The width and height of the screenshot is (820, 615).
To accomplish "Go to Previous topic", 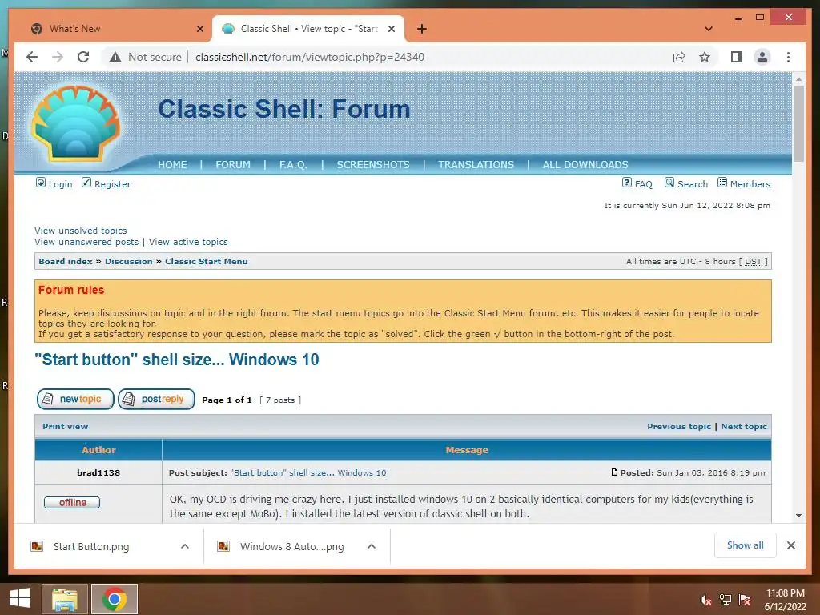I will tap(679, 427).
